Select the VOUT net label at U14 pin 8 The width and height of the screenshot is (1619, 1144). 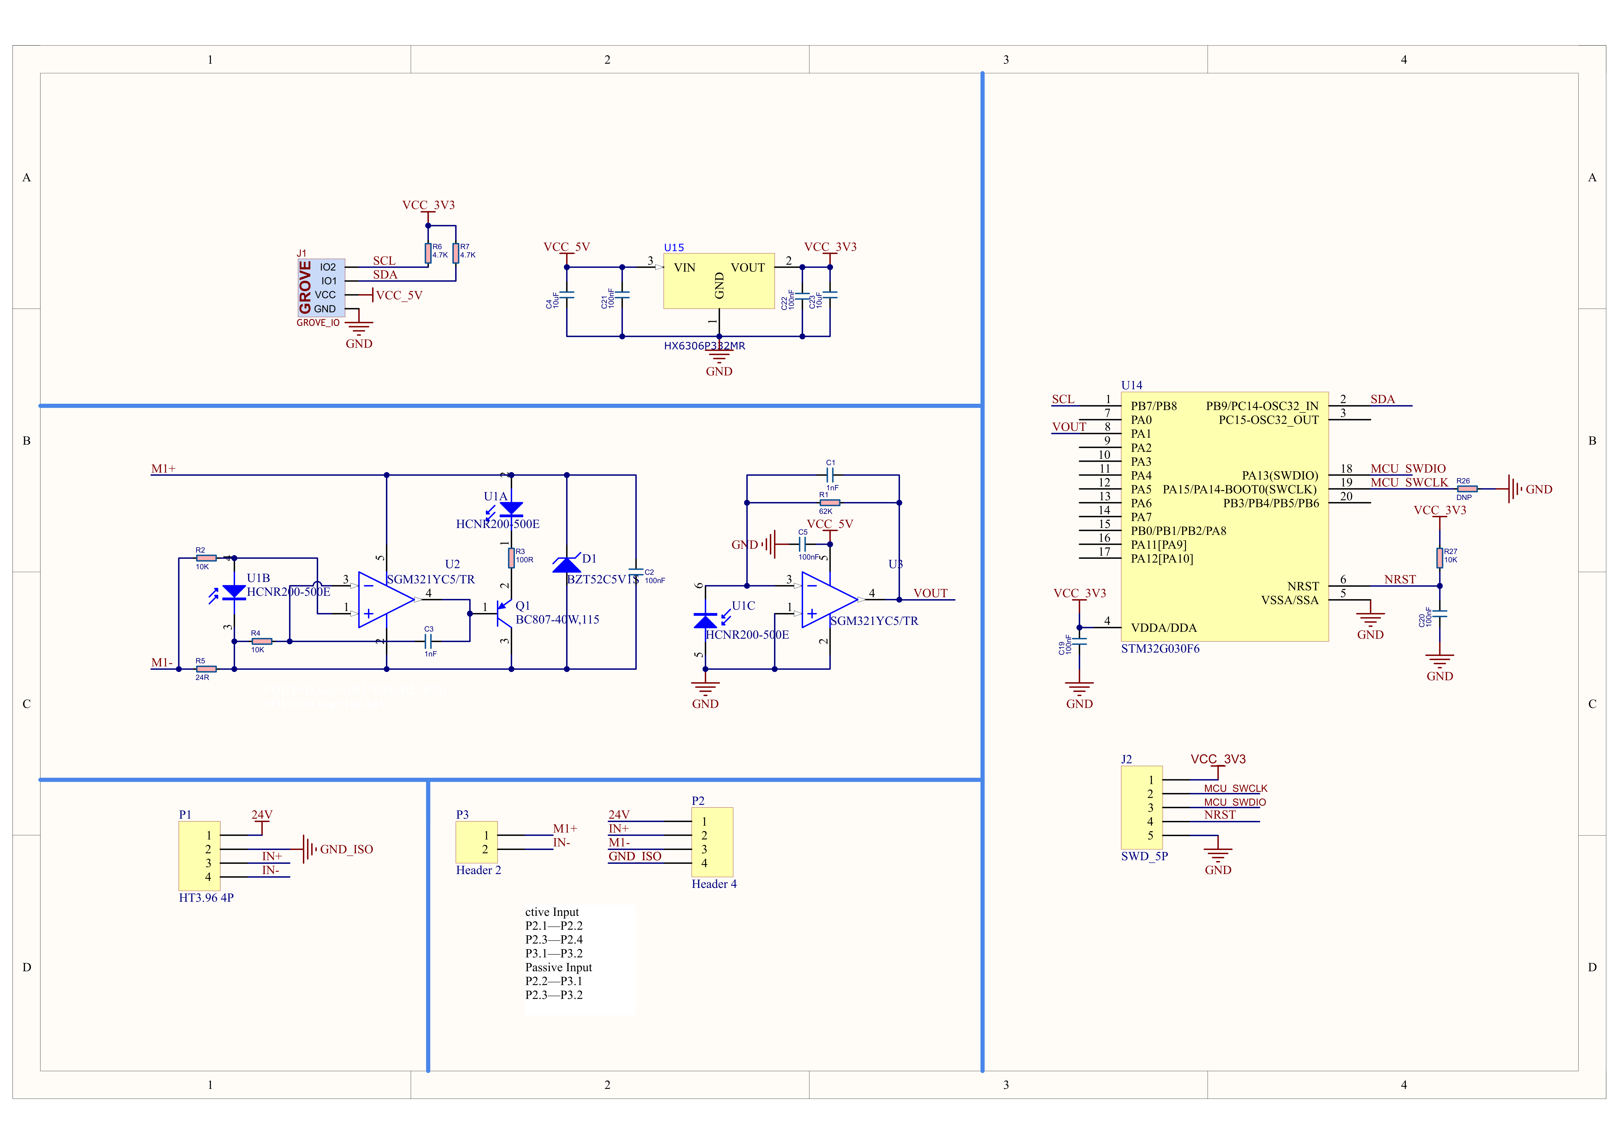(1069, 427)
